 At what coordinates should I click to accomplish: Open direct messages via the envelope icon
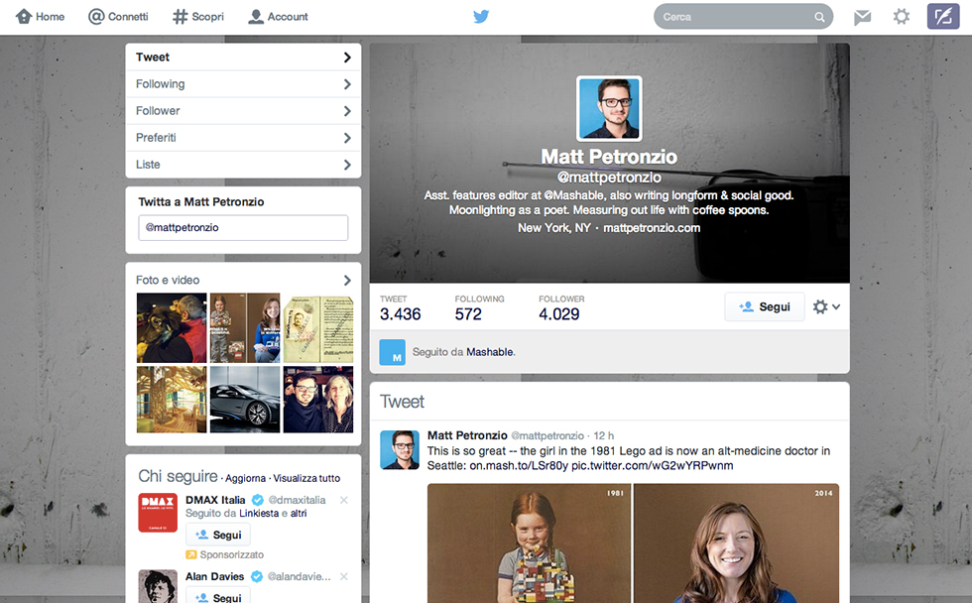tap(862, 16)
